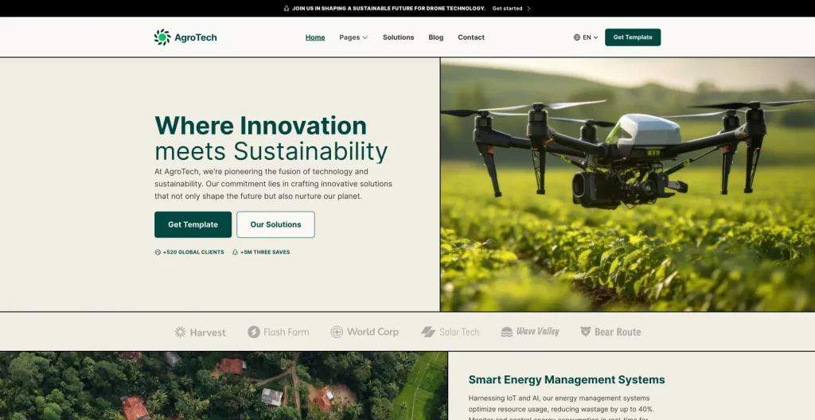Viewport: 815px width, 420px height.
Task: Click the Solar Tech logo icon
Action: tap(428, 332)
